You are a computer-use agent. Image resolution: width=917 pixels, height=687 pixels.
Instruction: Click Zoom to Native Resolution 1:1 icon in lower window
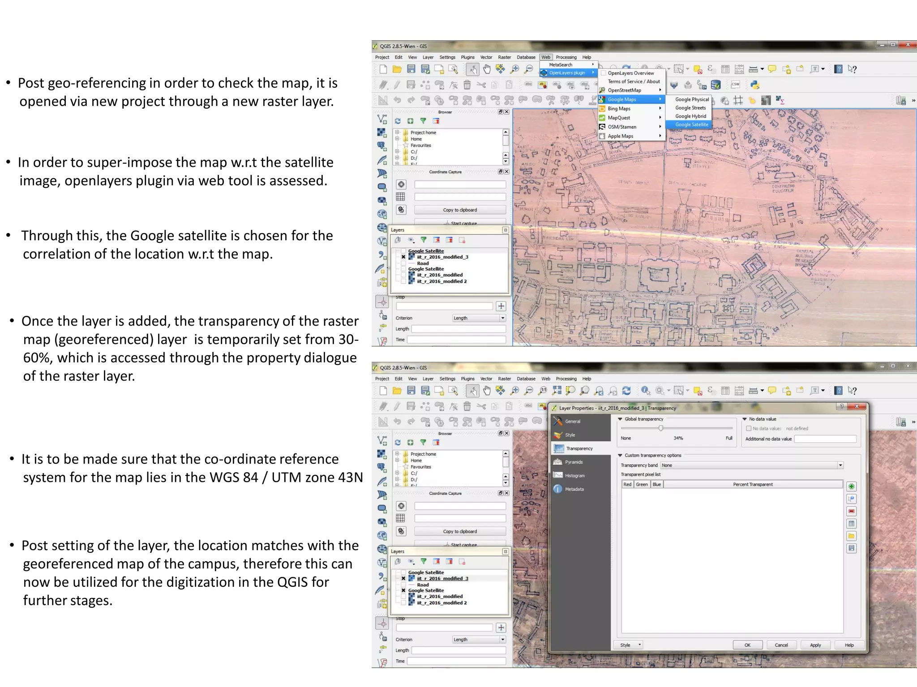coord(543,390)
